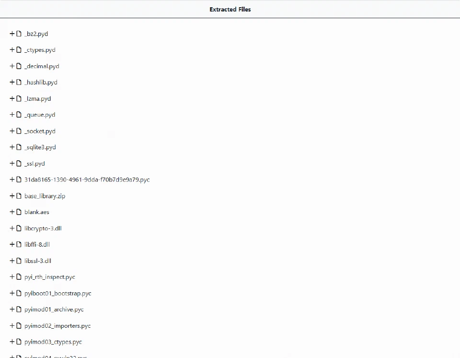Expand the _lzma.pyd plus sign
This screenshot has height=358, width=460.
coord(12,98)
